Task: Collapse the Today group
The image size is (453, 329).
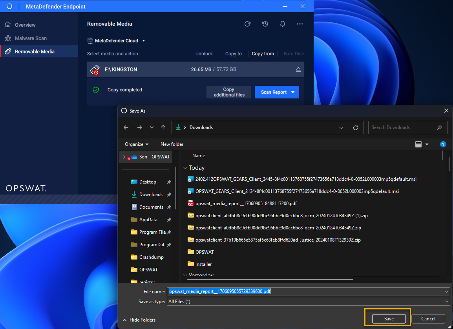Action: 185,168
